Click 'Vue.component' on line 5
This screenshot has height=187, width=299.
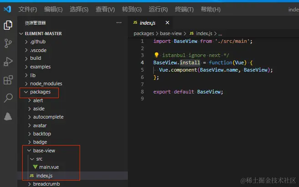[x=178, y=70]
